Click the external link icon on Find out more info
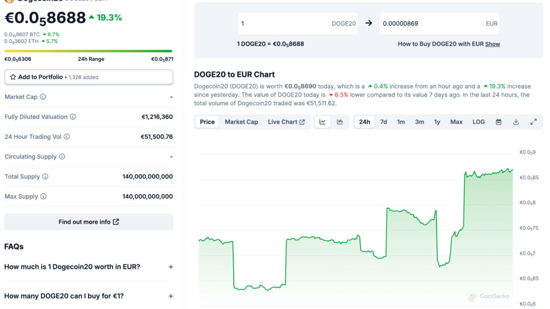 [116, 222]
